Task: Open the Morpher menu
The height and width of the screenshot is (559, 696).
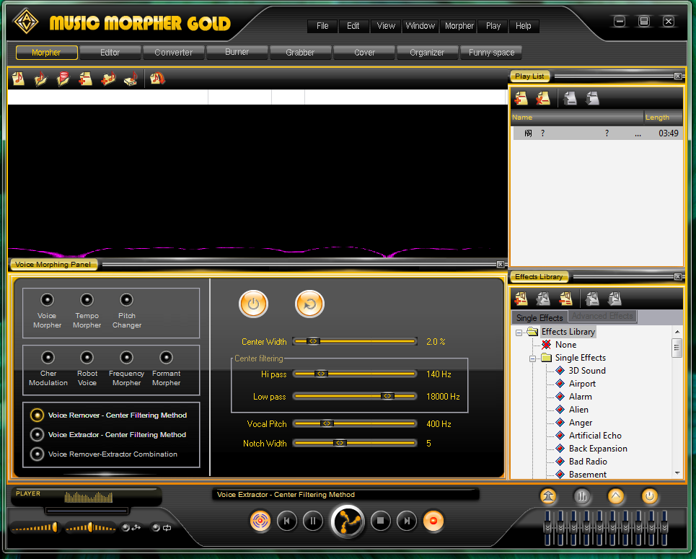Action: point(459,26)
